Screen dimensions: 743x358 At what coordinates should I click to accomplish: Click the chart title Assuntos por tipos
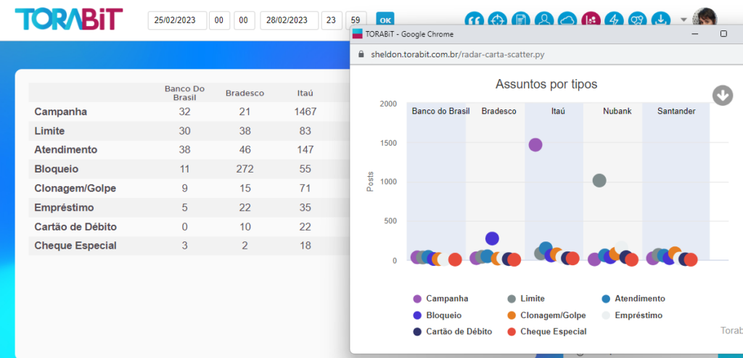[x=546, y=84]
